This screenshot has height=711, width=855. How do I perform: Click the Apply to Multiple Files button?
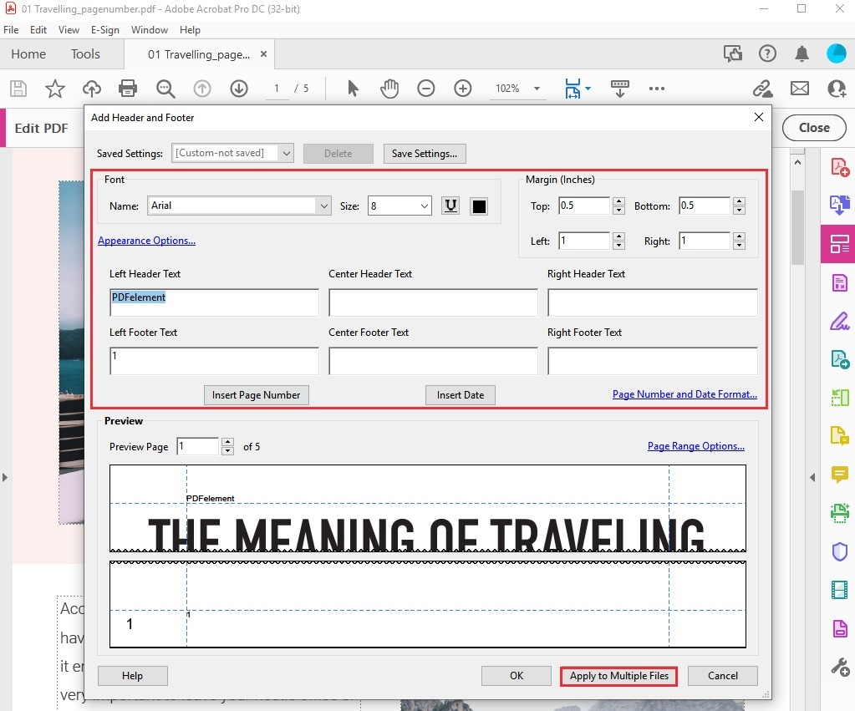coord(618,675)
